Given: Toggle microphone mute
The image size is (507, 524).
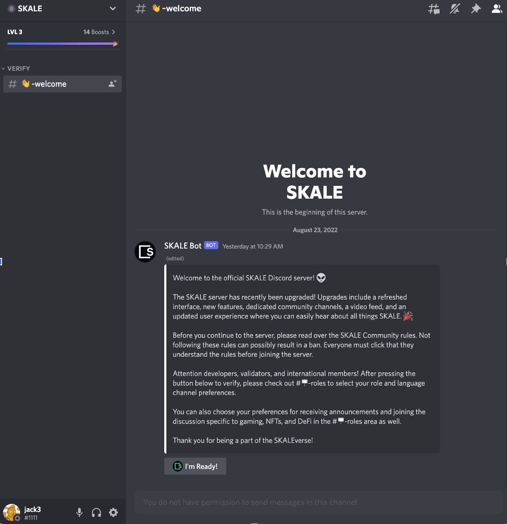Looking at the screenshot, I should (79, 512).
